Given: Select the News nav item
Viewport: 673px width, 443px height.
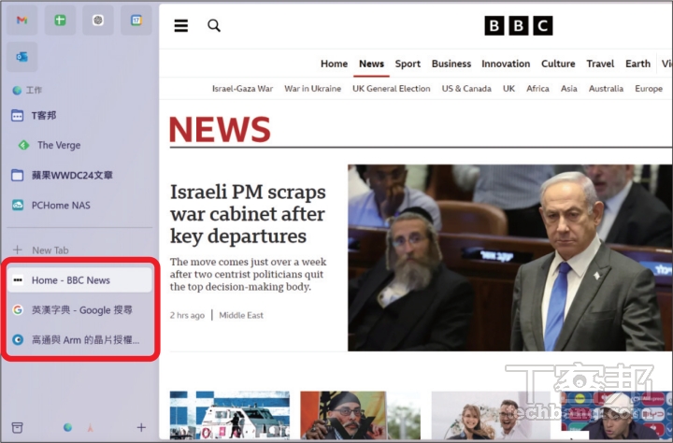Looking at the screenshot, I should [x=371, y=64].
